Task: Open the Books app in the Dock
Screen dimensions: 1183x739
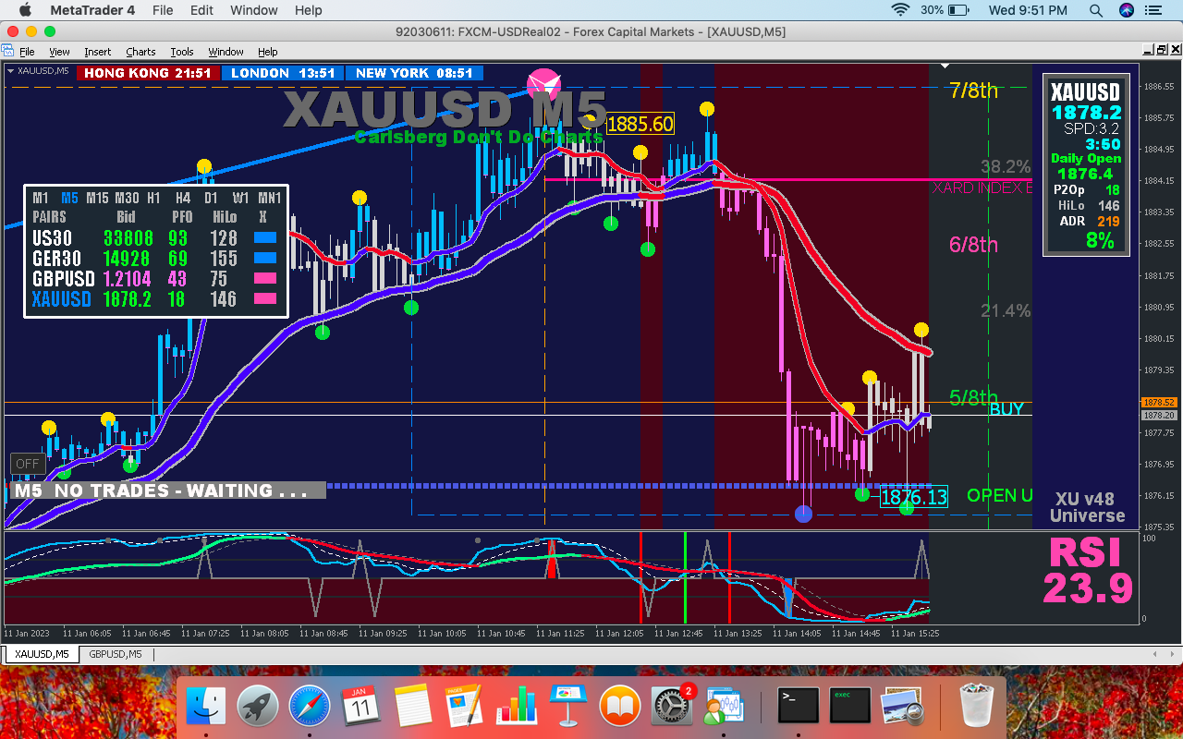Action: [620, 707]
